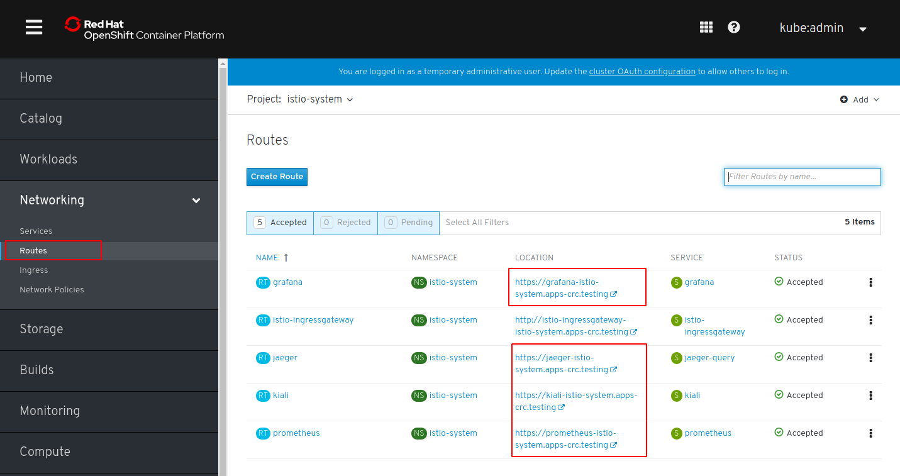The height and width of the screenshot is (476, 900).
Task: Select Routes under Networking
Action: coord(33,251)
